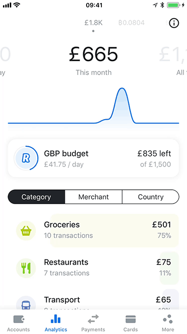
Task: Go to Cards via card icon
Action: (x=130, y=319)
